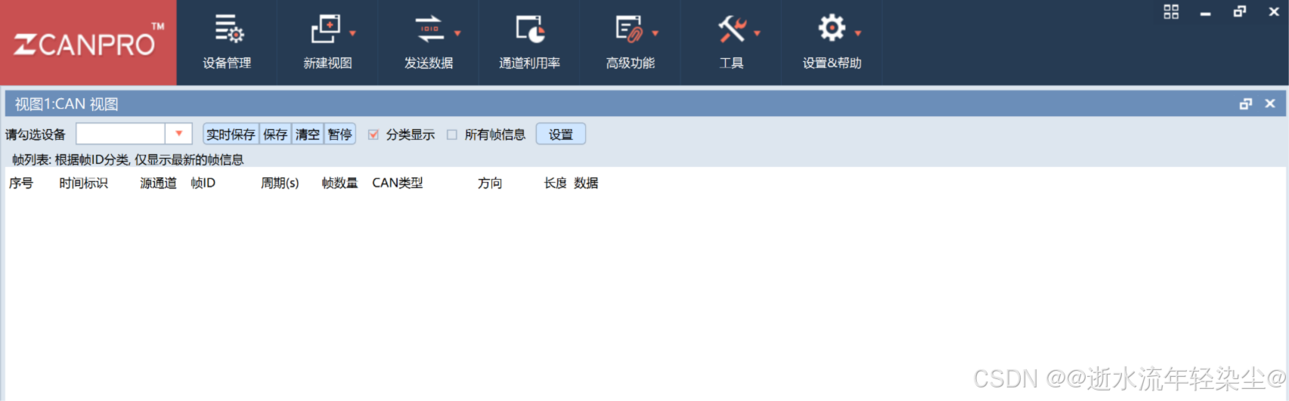Click the 暂停 pause button
Image resolution: width=1289 pixels, height=401 pixels.
(x=340, y=134)
